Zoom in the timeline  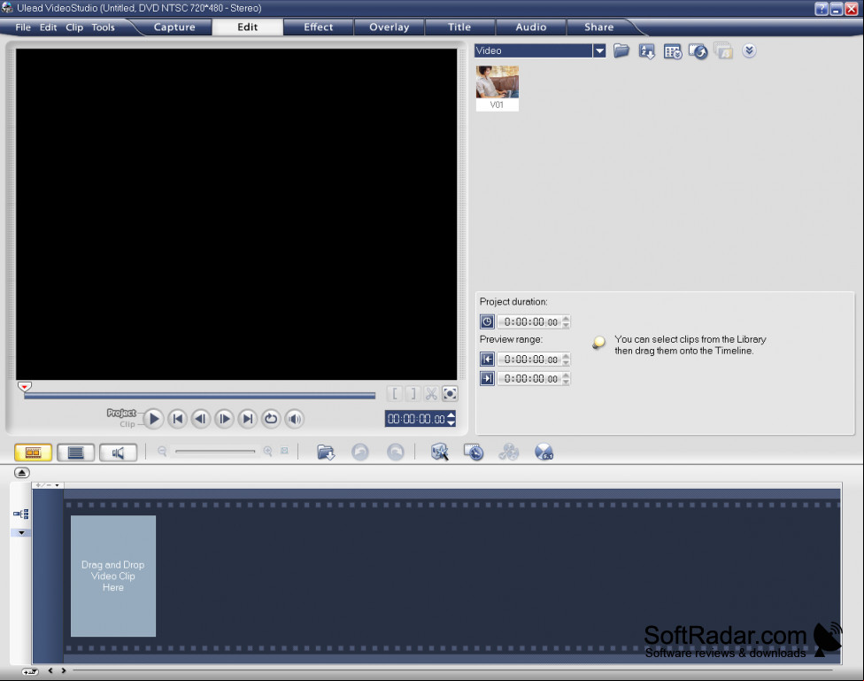268,451
